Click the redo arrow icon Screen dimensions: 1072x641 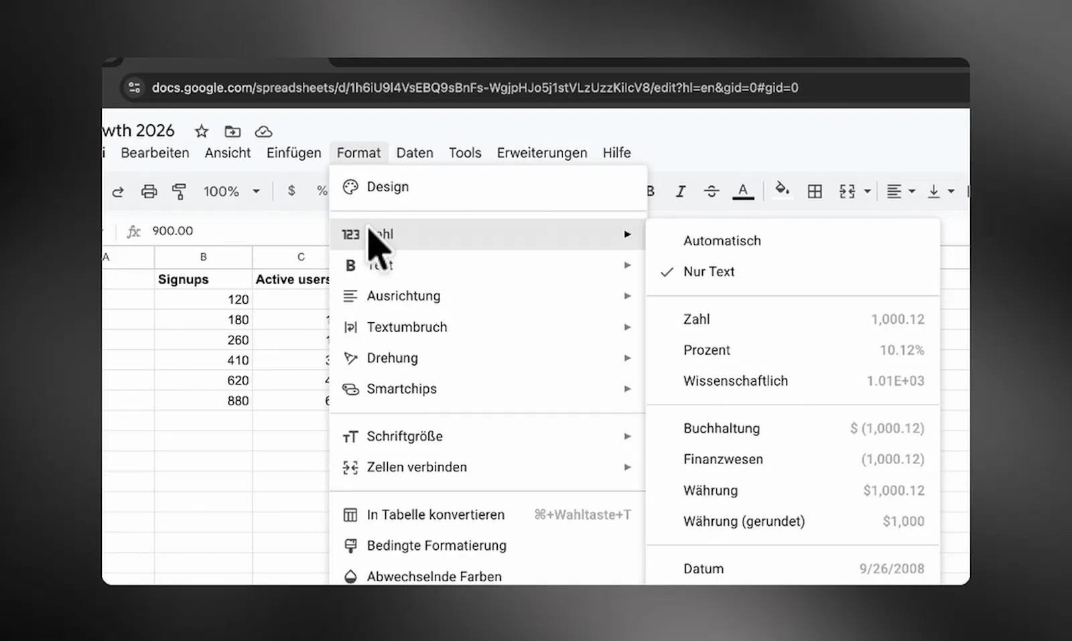(x=118, y=192)
